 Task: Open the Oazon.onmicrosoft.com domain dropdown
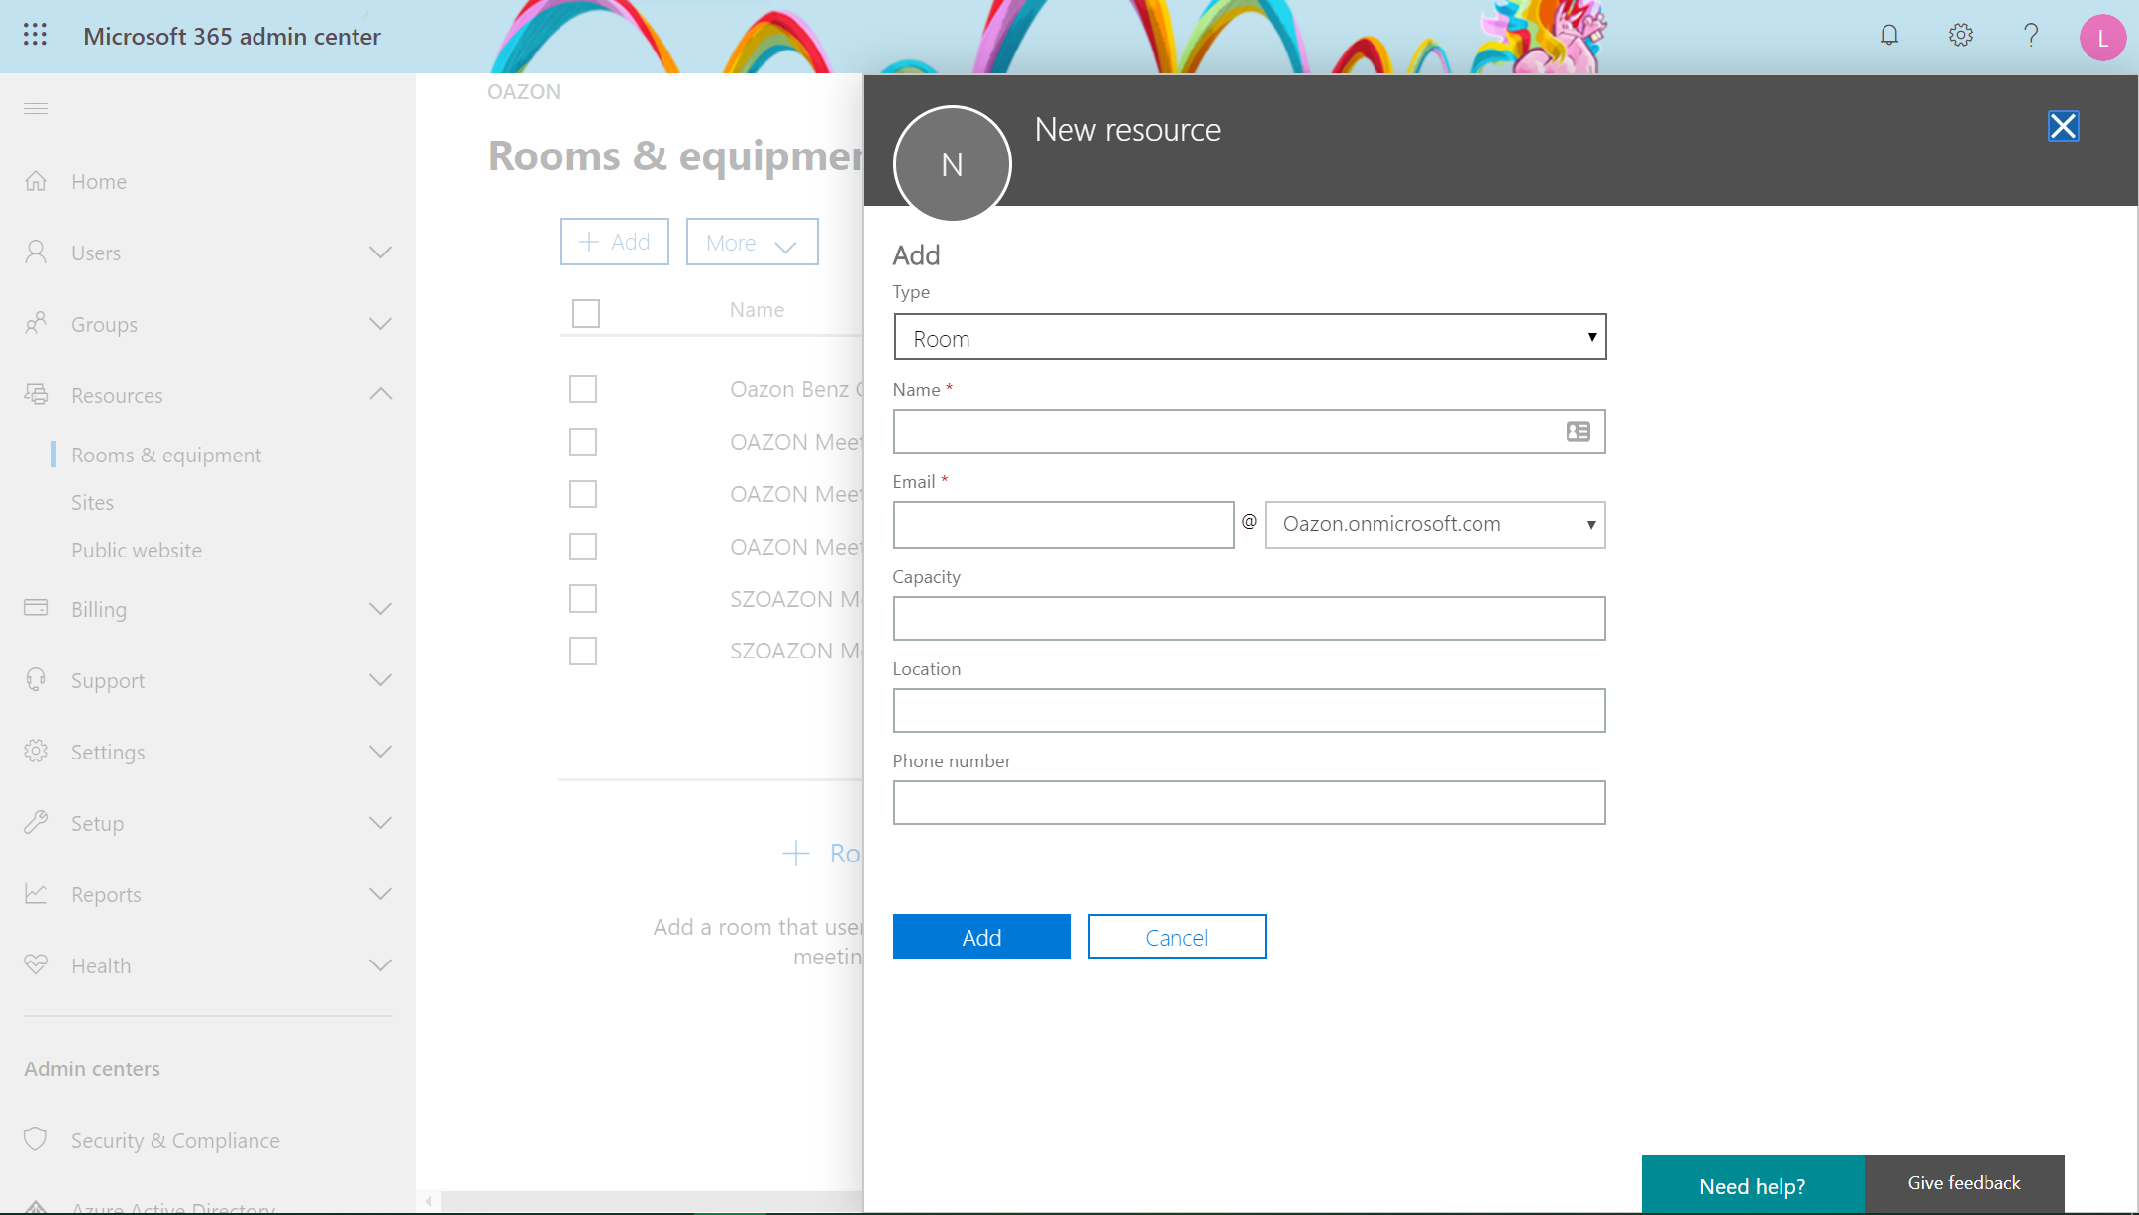point(1435,524)
